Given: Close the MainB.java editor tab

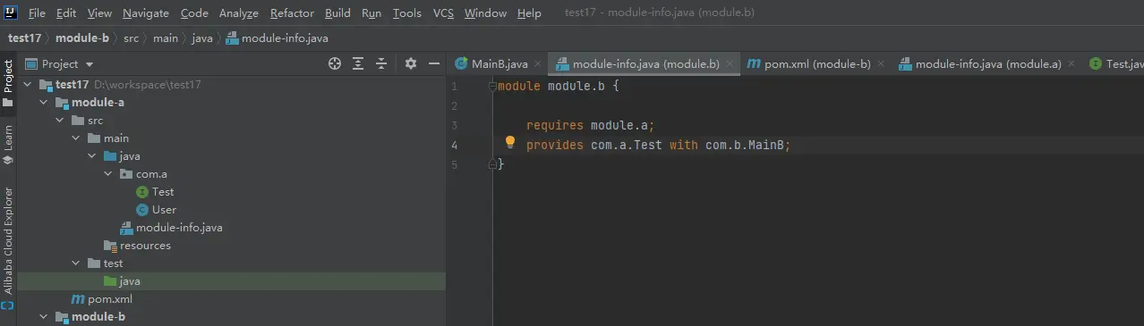Looking at the screenshot, I should 537,64.
